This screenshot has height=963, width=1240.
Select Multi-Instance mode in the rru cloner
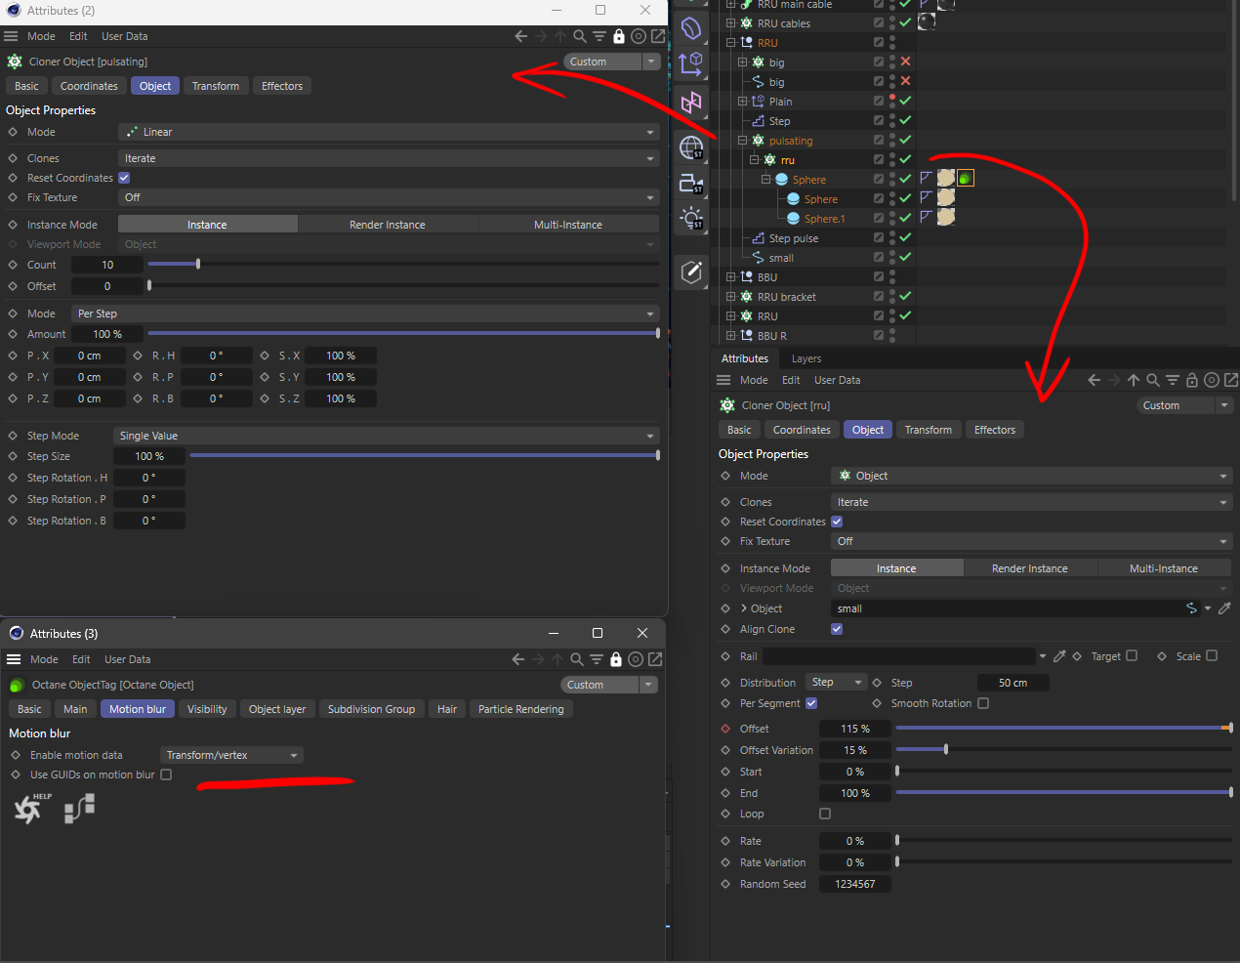click(1164, 568)
